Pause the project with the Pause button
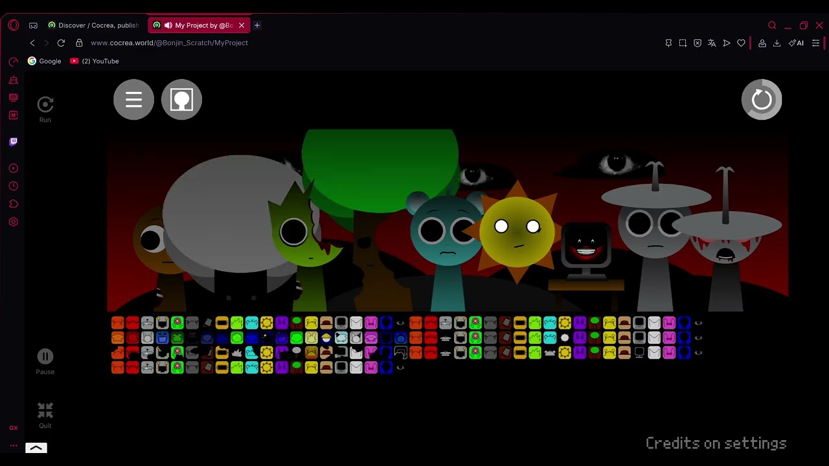This screenshot has width=829, height=466. coord(45,362)
